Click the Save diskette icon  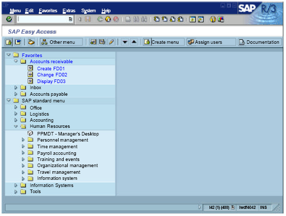point(88,19)
